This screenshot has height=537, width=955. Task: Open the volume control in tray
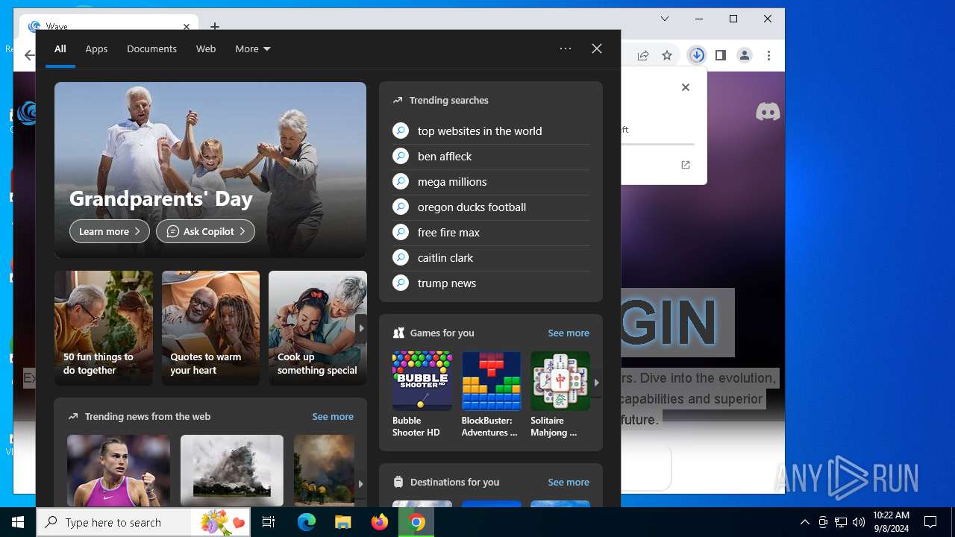pyautogui.click(x=859, y=522)
